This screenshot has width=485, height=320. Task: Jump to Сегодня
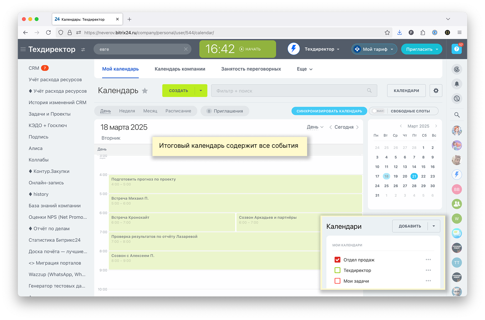pos(344,127)
